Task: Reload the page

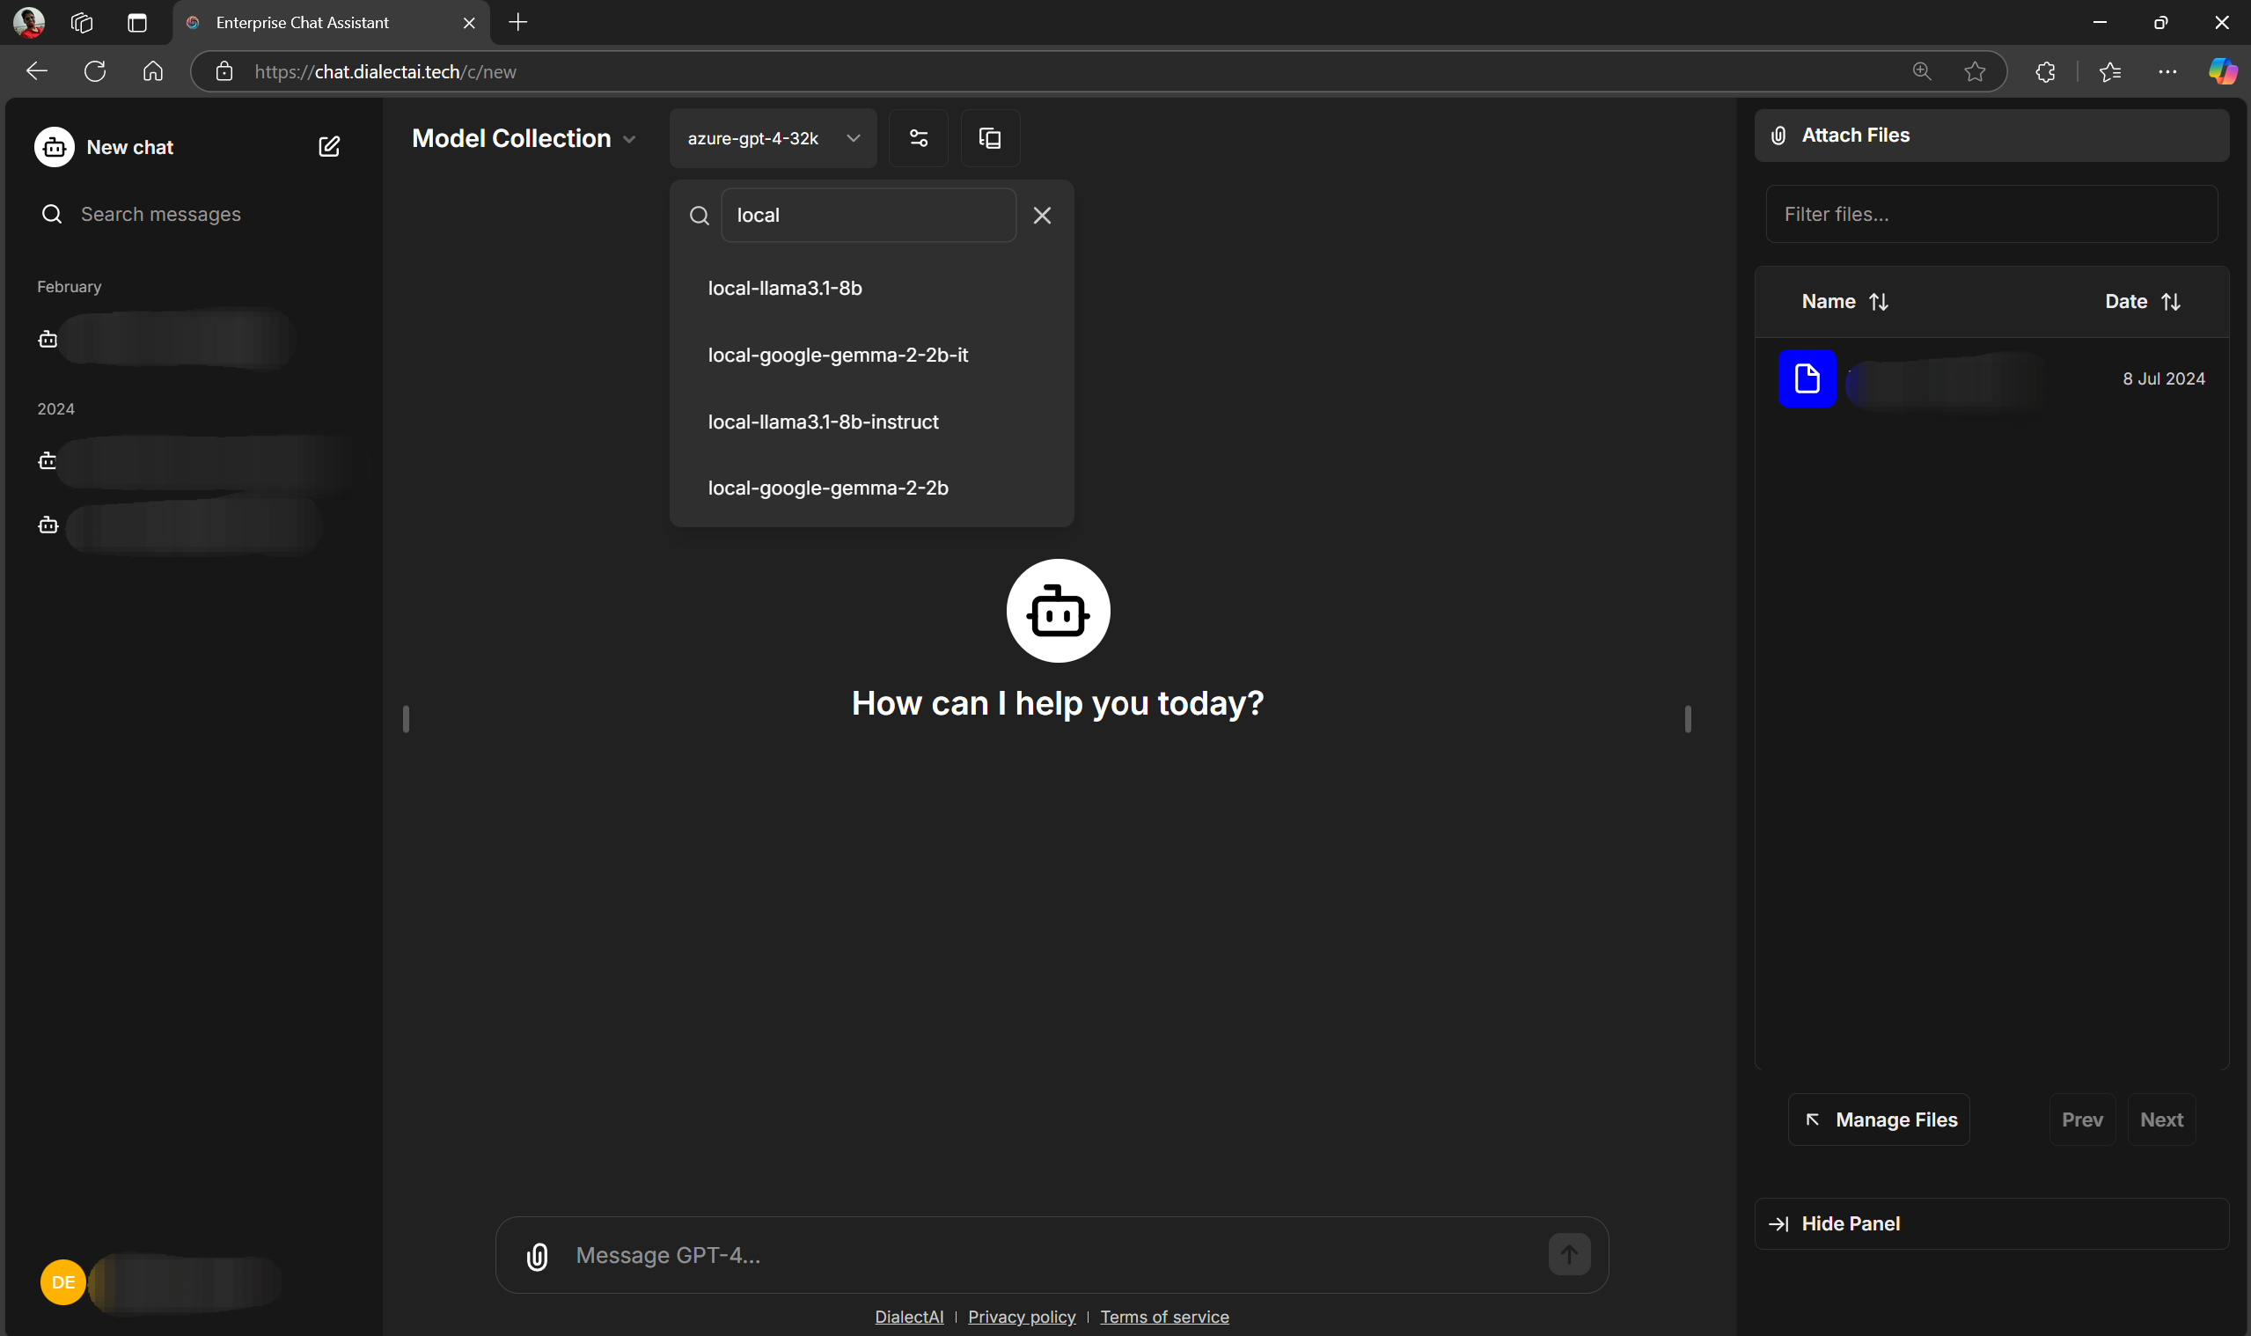Action: click(94, 71)
